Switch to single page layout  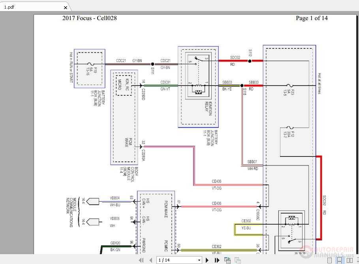[x=330, y=260]
